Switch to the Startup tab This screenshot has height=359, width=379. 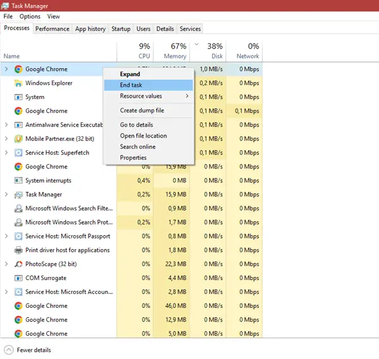pyautogui.click(x=121, y=29)
